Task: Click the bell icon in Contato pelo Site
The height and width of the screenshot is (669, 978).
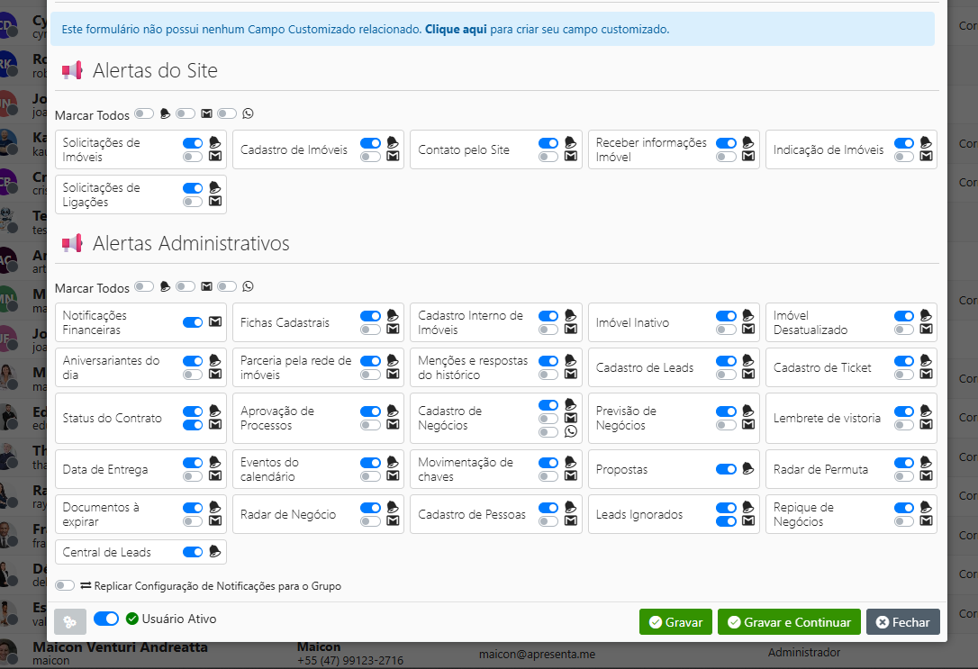Action: (570, 142)
